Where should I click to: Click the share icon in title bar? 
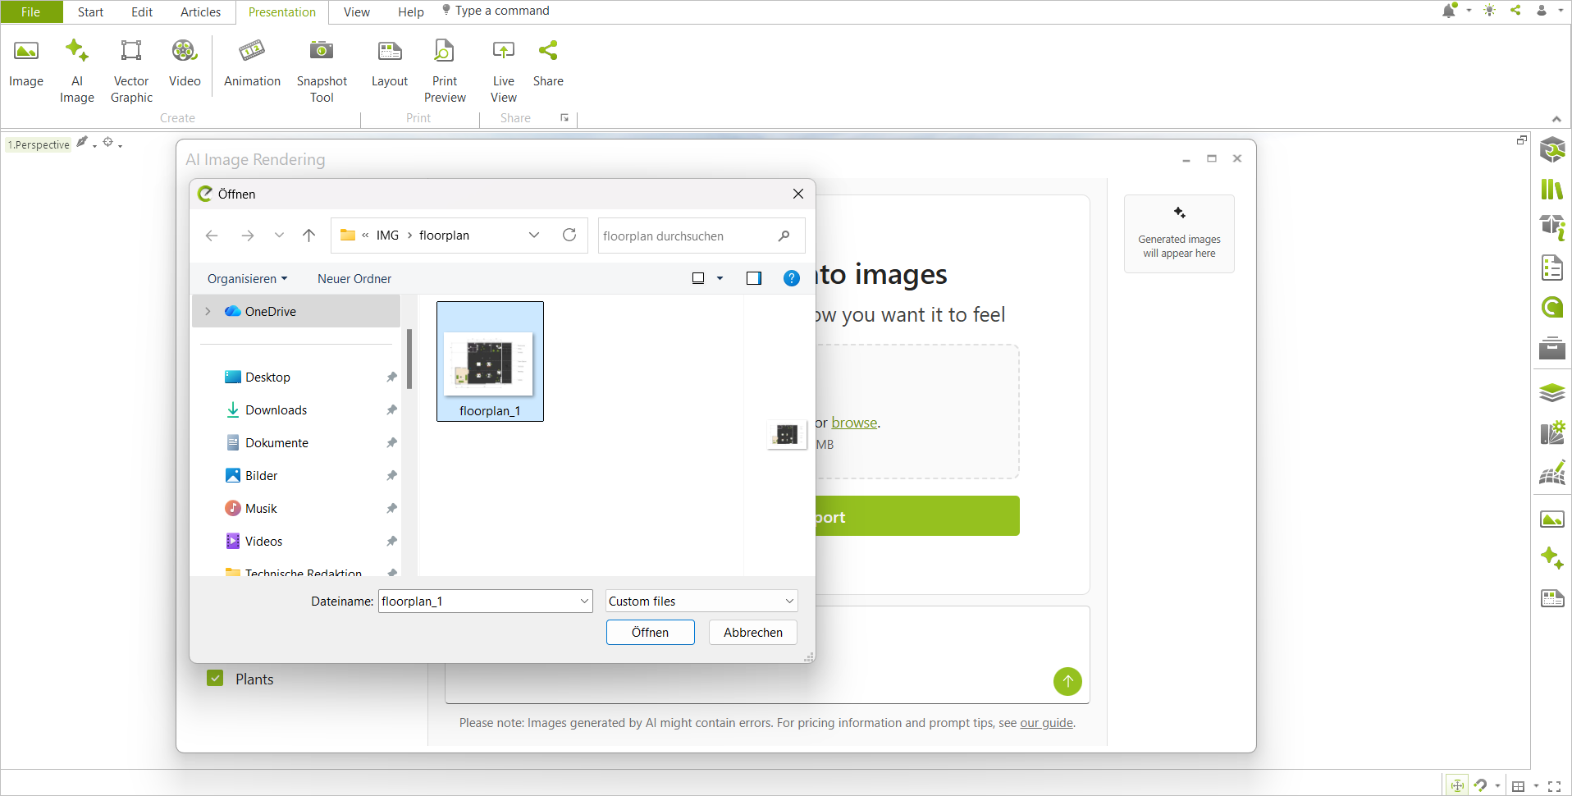1515,11
